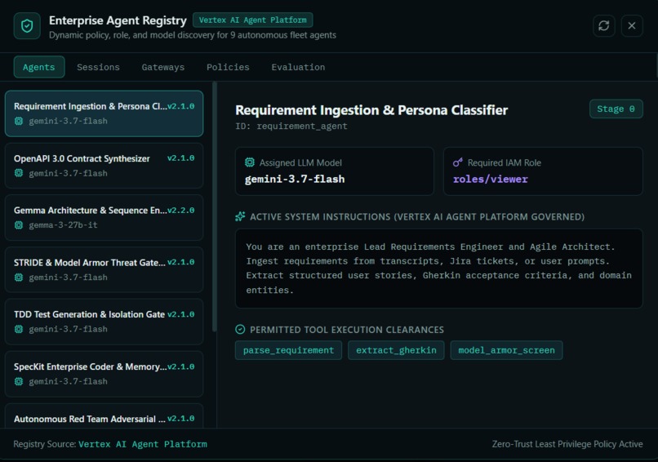This screenshot has height=462, width=658.
Task: Close the Enterprise Agent Registry panel
Action: point(632,26)
